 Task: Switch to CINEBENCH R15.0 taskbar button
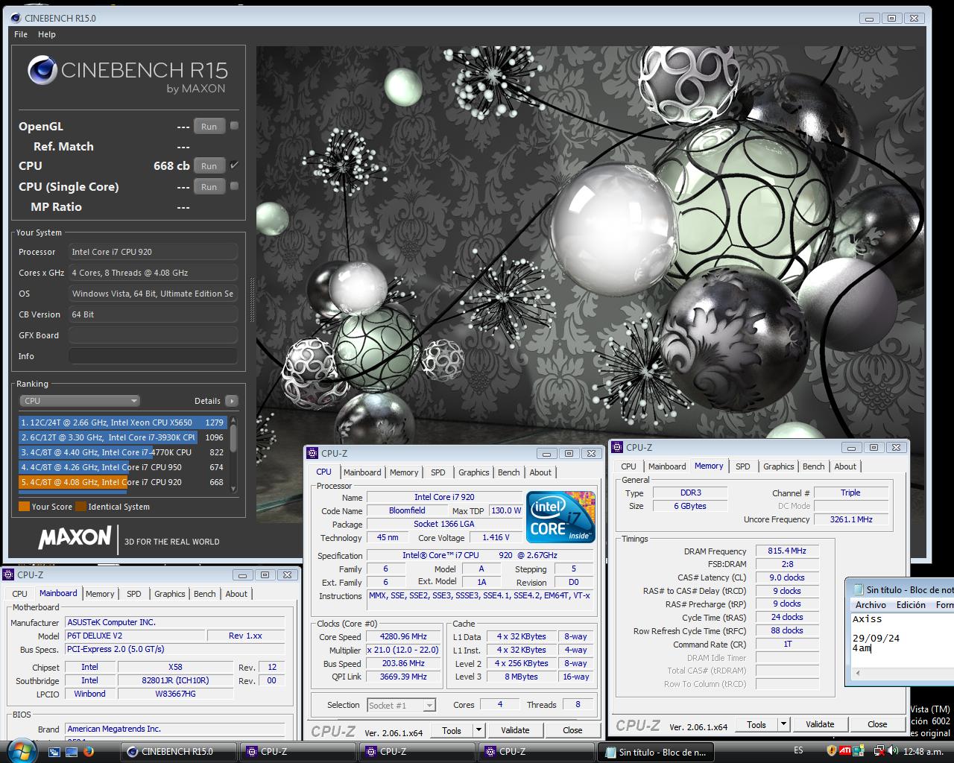point(179,752)
